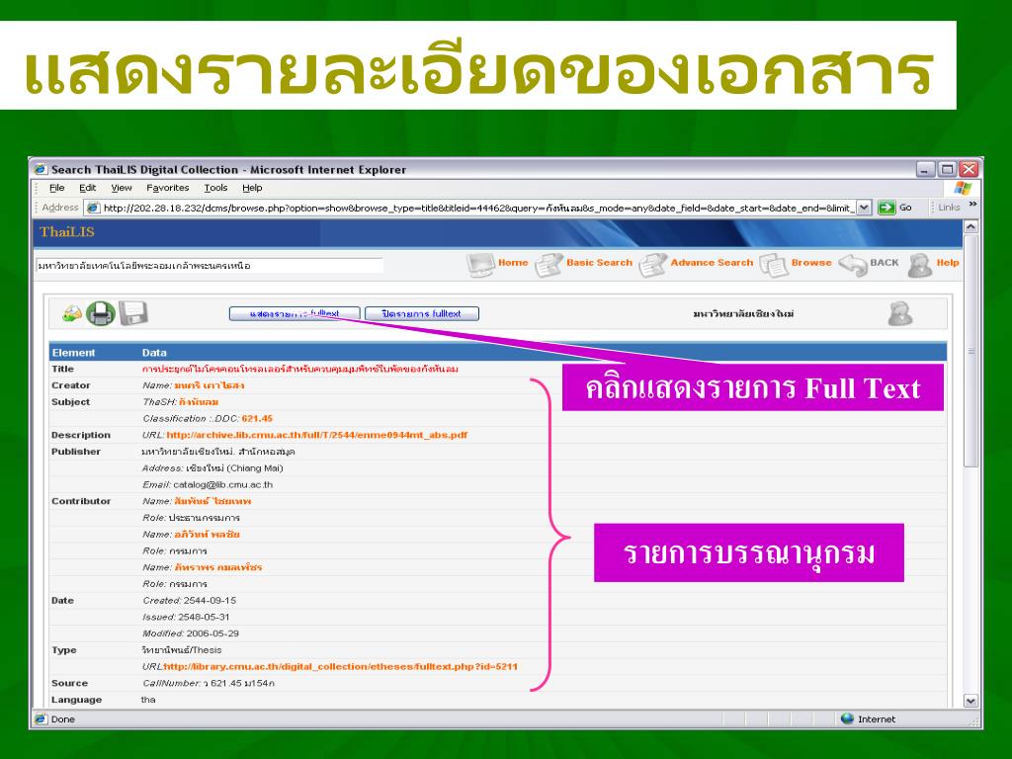Click the ปิดรายการ fulltext button
The width and height of the screenshot is (1012, 759).
click(x=421, y=313)
